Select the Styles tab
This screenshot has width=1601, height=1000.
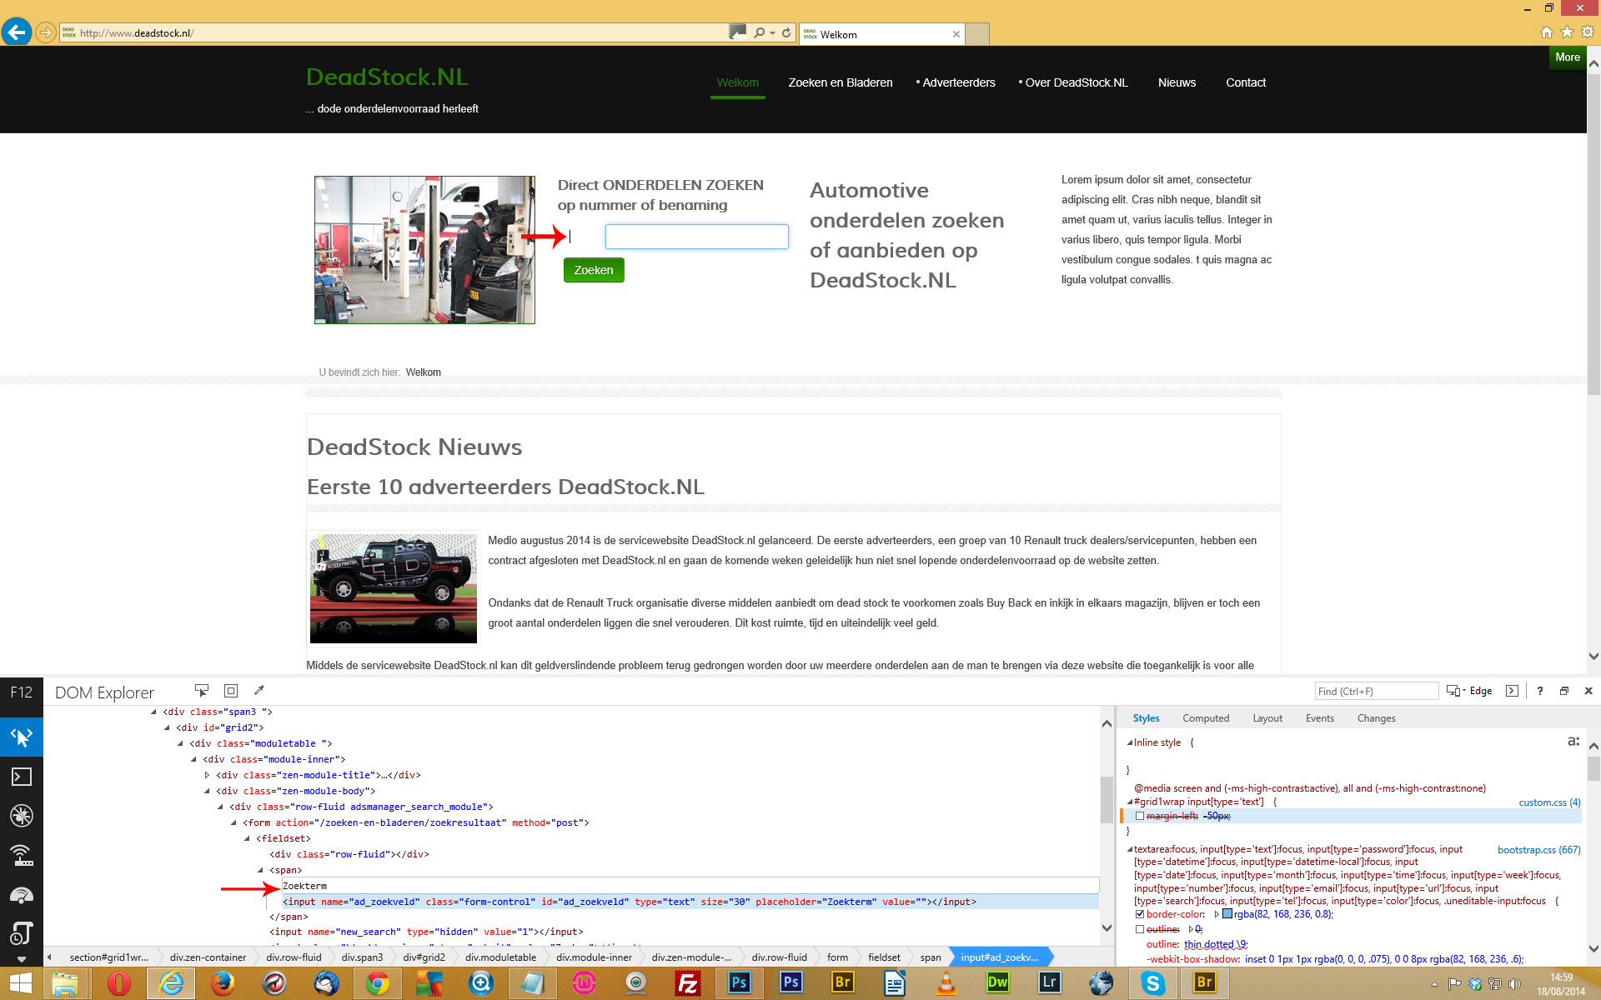point(1146,718)
